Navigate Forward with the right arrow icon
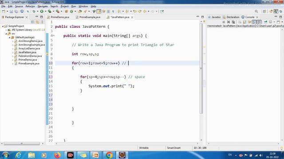284x159 pixels. 153,11
